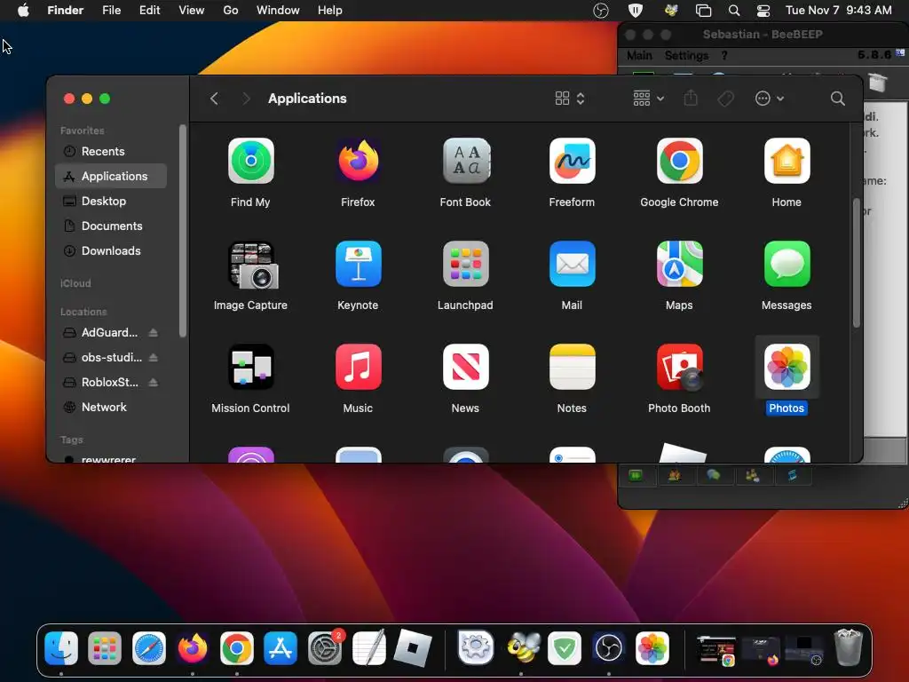The image size is (909, 682).
Task: Open the File menu
Action: (111, 11)
